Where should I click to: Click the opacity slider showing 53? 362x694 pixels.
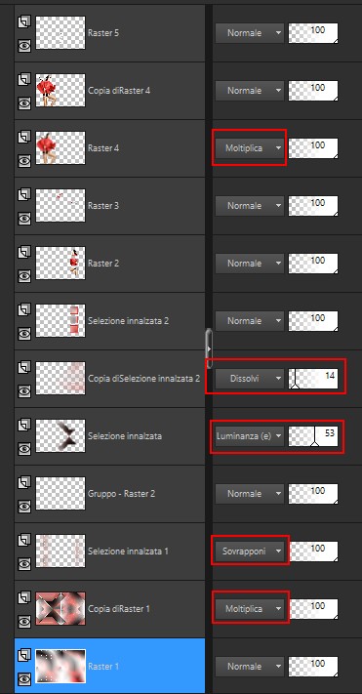(313, 436)
